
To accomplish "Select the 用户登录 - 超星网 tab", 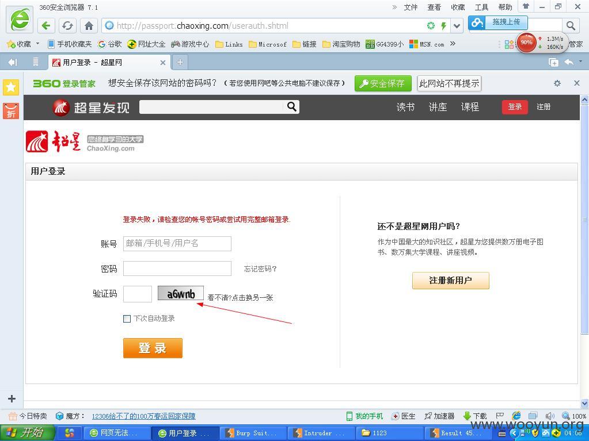I will pyautogui.click(x=109, y=62).
